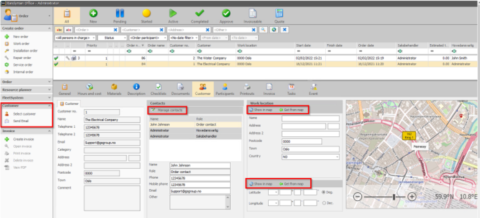
Task: Click Select customer in sidebar
Action: [x=24, y=114]
